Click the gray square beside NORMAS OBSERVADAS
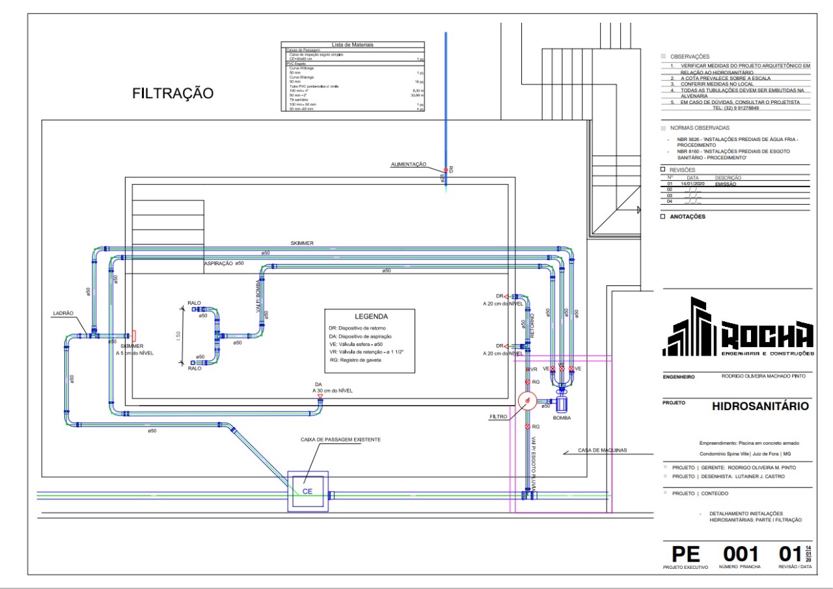The height and width of the screenshot is (589, 833). [x=663, y=128]
